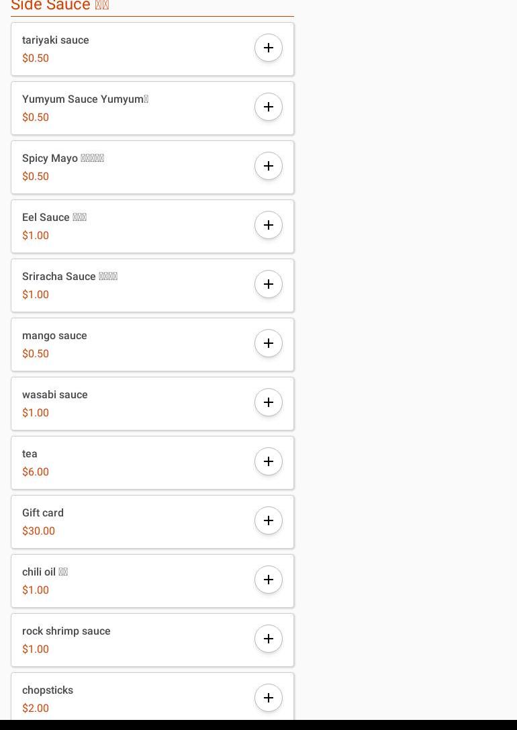Tap the plus icon beside Eel Sauce
The height and width of the screenshot is (730, 517).
point(269,225)
